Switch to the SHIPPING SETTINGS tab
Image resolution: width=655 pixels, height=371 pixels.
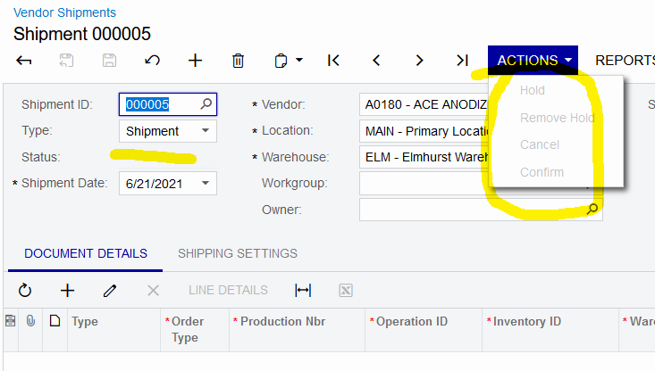pyautogui.click(x=238, y=253)
